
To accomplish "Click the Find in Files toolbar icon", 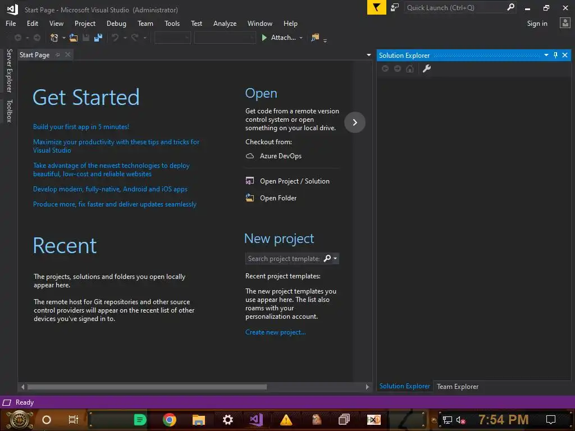I will tap(315, 38).
